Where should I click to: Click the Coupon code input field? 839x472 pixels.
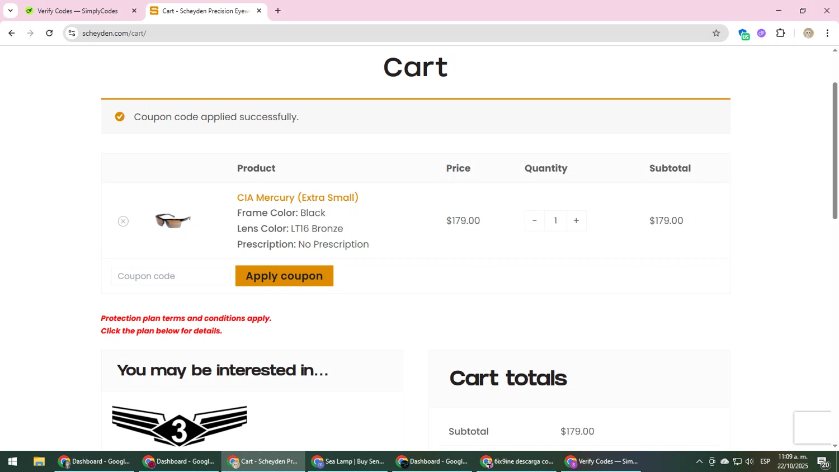171,276
